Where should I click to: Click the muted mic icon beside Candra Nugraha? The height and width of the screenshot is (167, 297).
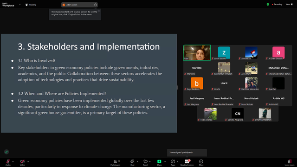[226, 120]
